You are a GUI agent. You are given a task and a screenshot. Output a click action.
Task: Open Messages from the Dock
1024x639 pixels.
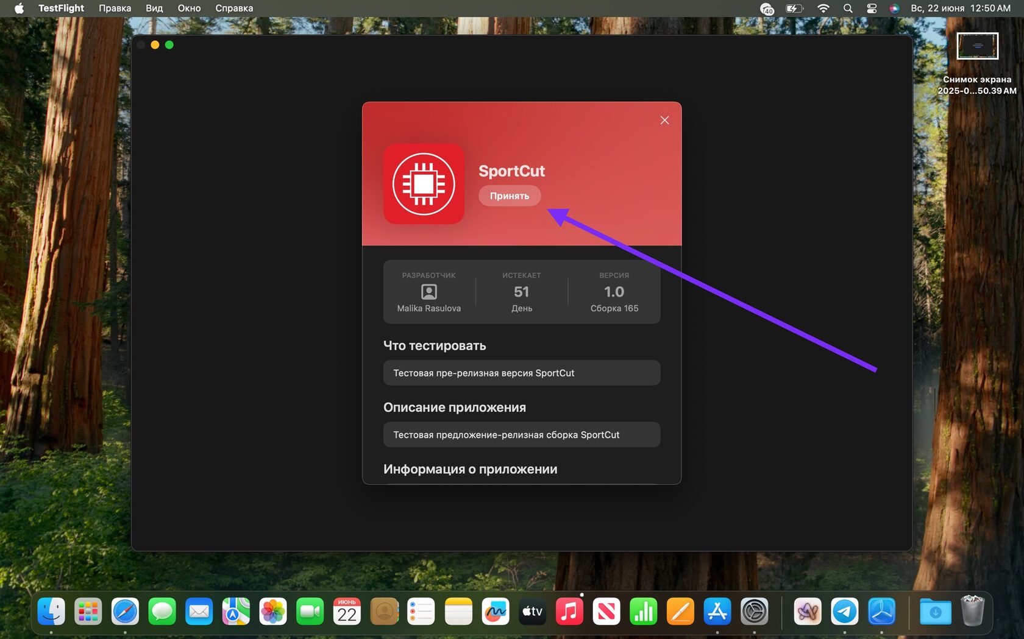click(x=162, y=611)
